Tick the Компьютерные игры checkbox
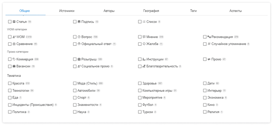Image resolution: width=273 pixels, height=125 pixels. click(140, 90)
